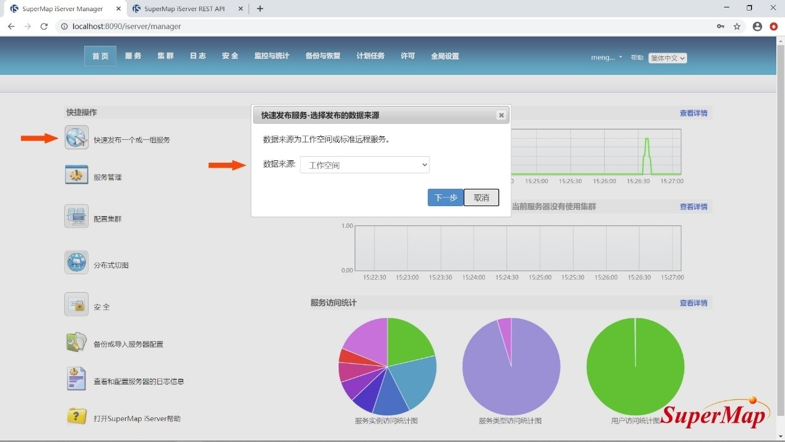This screenshot has width=785, height=442.
Task: Close the 快速发布服务 dialog with X
Action: coord(501,115)
